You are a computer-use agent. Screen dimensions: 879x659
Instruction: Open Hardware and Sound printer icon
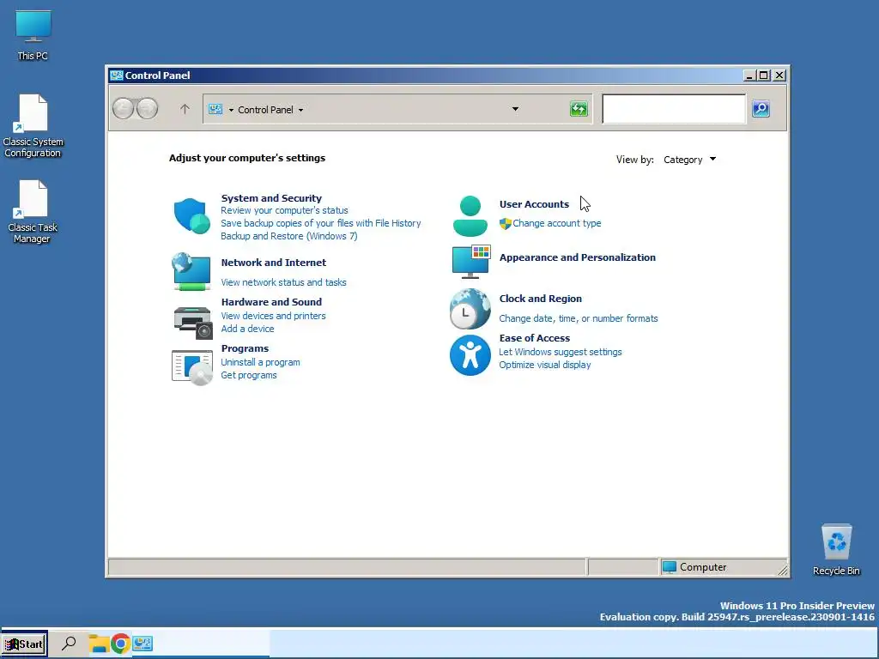(x=192, y=322)
